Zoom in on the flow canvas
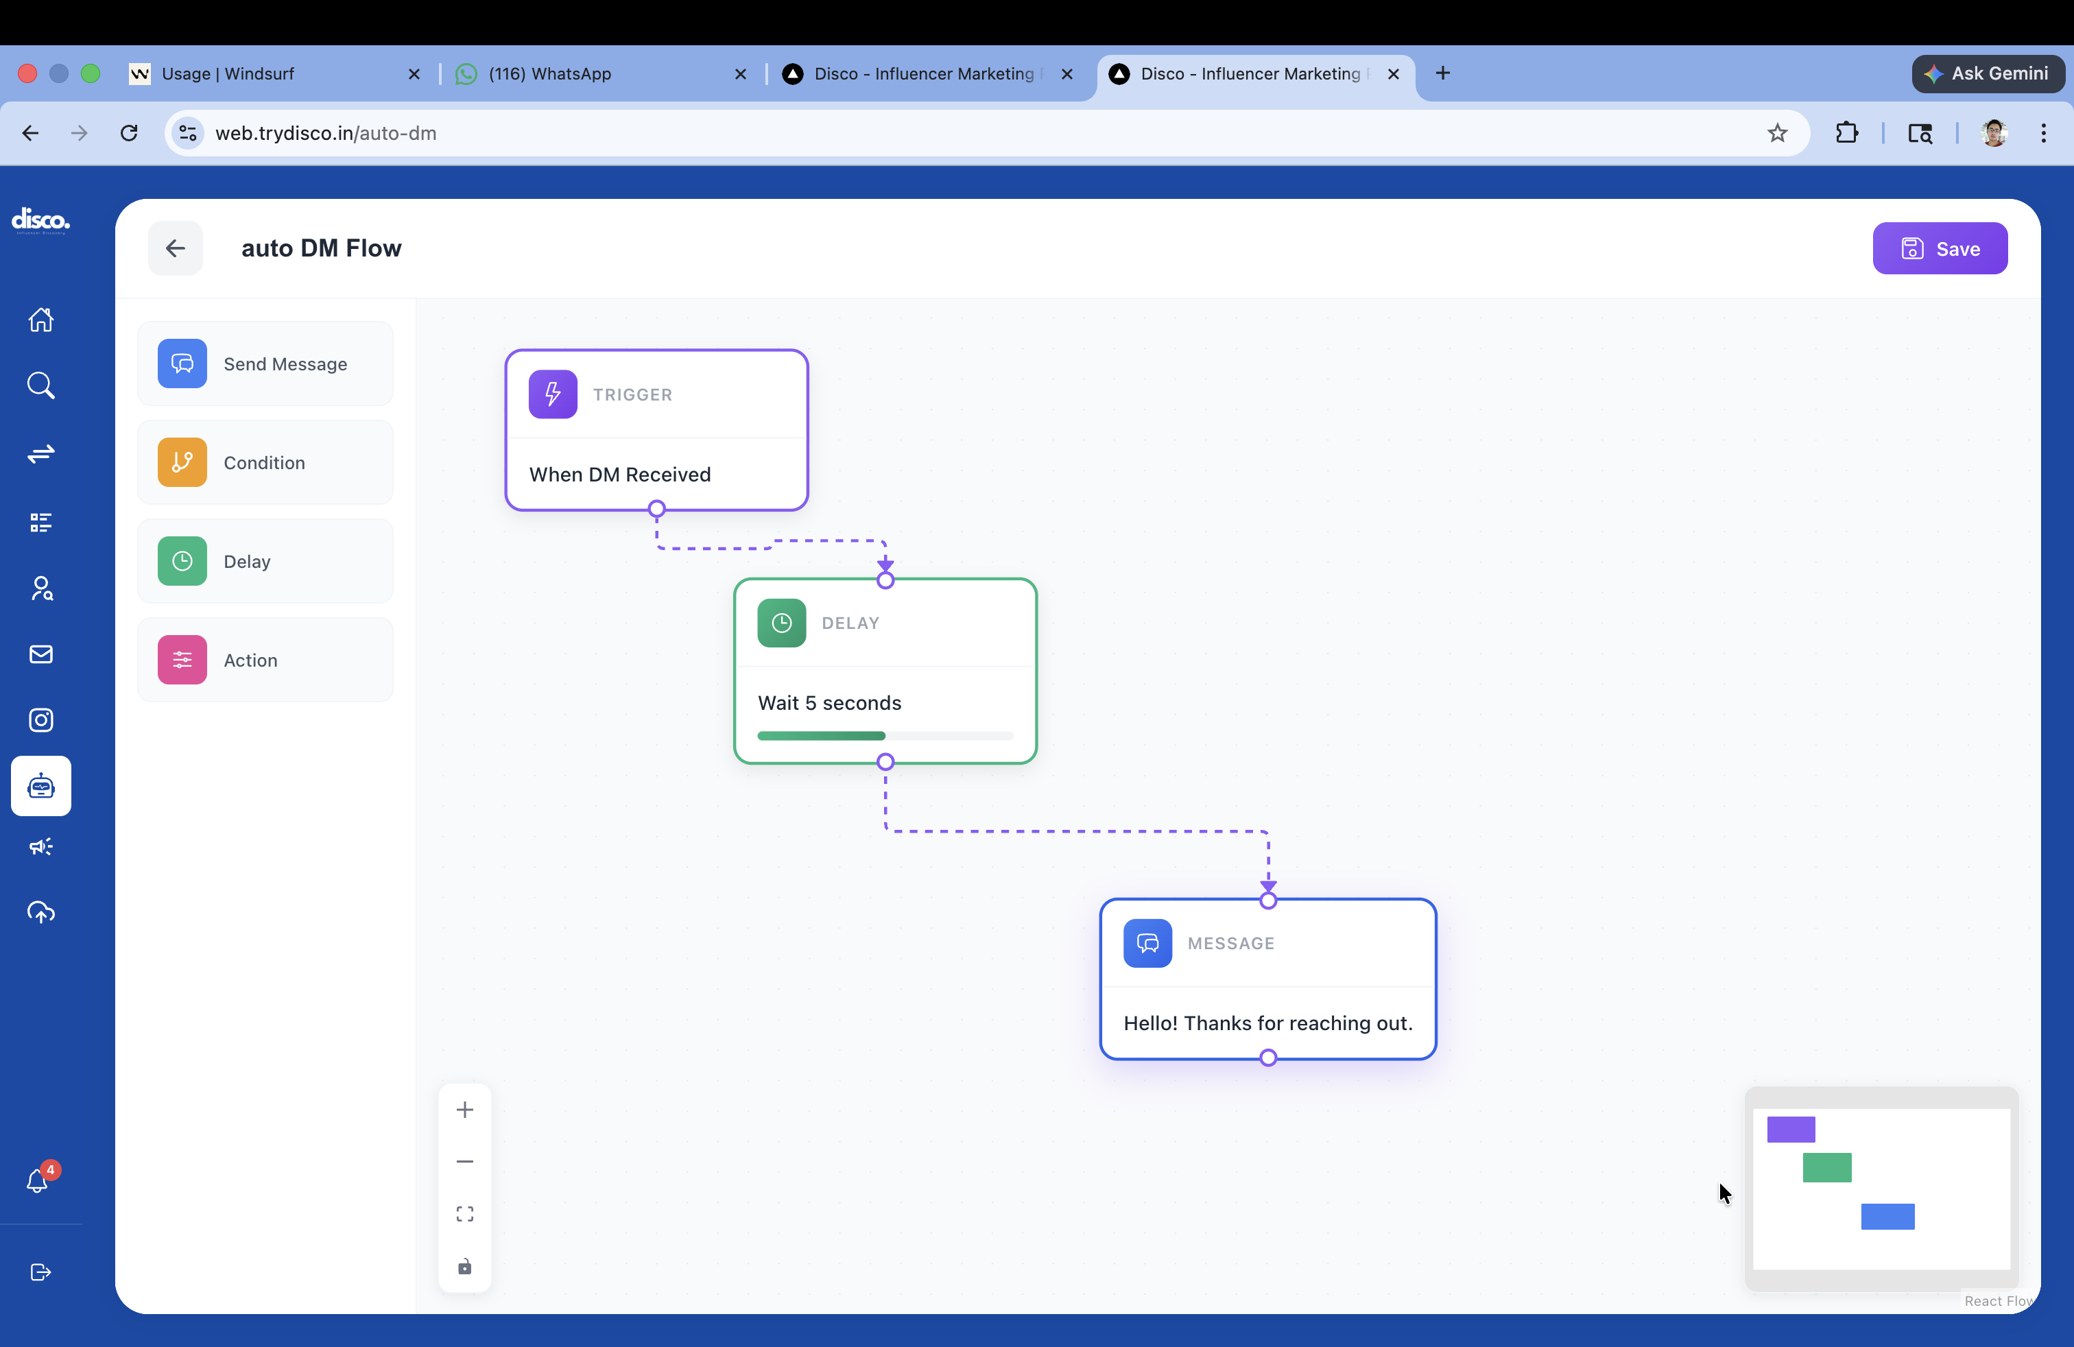Viewport: 2074px width, 1347px height. pyautogui.click(x=464, y=1108)
